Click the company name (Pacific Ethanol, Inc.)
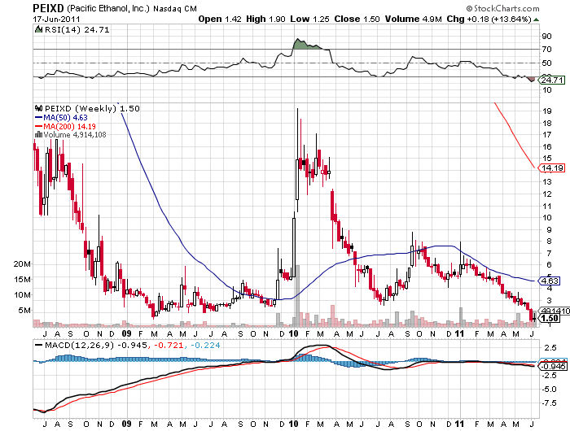Viewport: 570px width, 431px height. (x=108, y=8)
